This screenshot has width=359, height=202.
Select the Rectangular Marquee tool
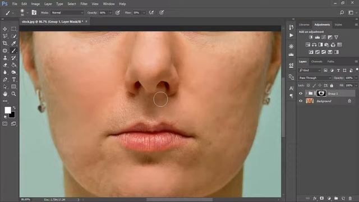pos(13,29)
